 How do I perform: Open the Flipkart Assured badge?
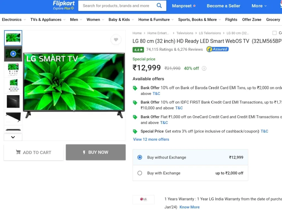[218, 49]
